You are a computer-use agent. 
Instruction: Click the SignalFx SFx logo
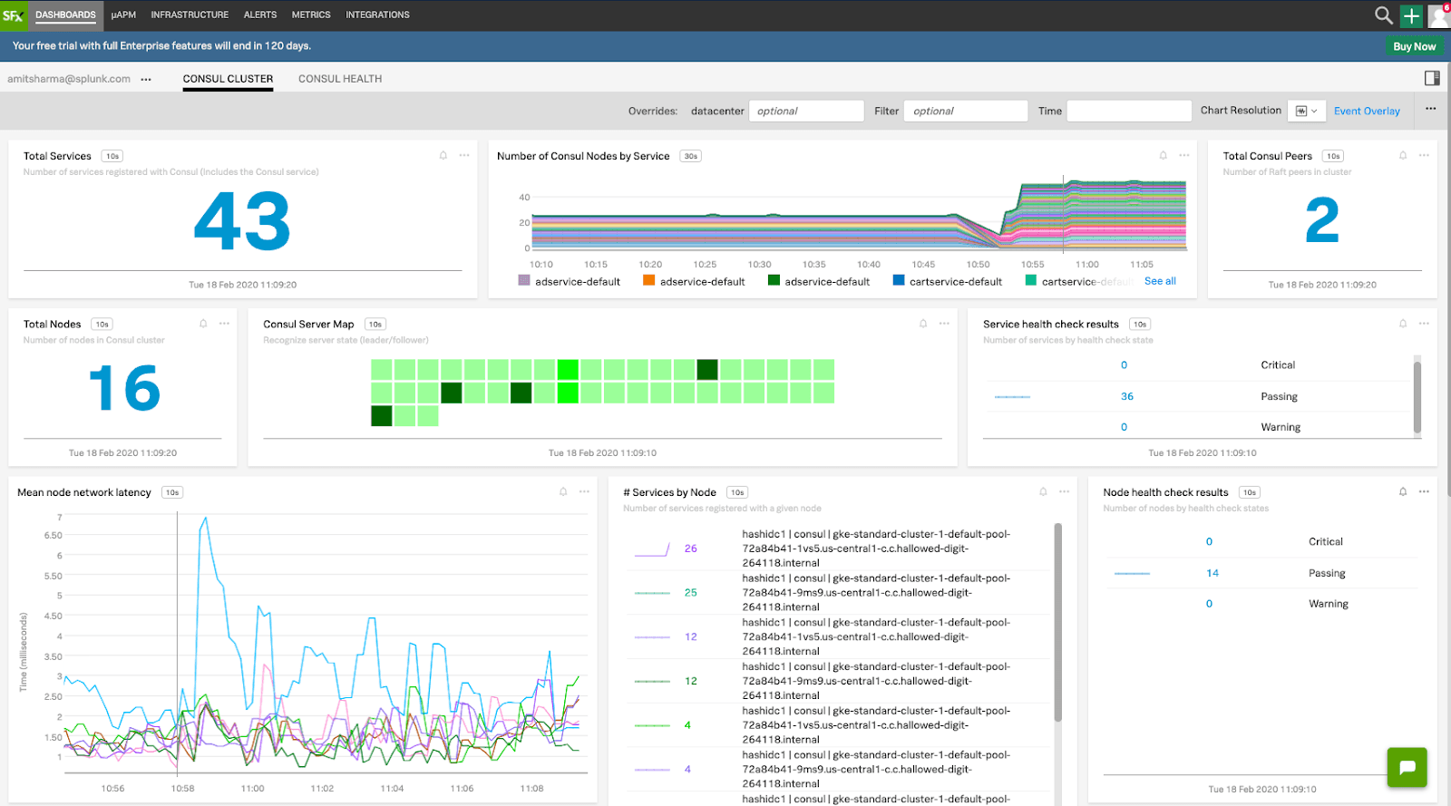(x=13, y=15)
